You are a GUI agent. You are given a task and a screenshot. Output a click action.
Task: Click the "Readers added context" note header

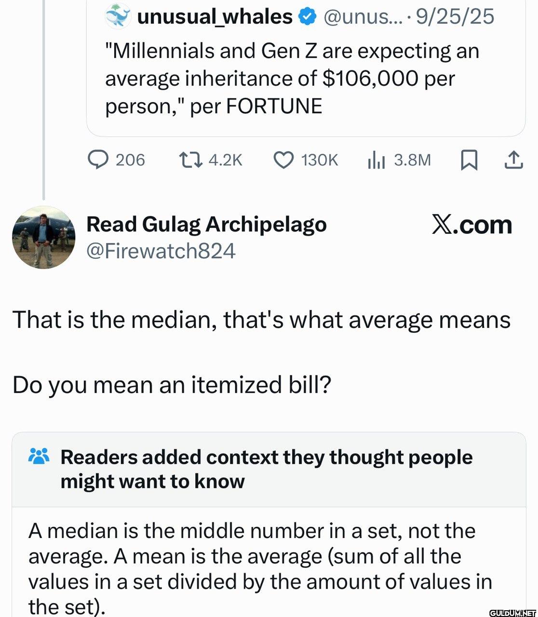266,469
